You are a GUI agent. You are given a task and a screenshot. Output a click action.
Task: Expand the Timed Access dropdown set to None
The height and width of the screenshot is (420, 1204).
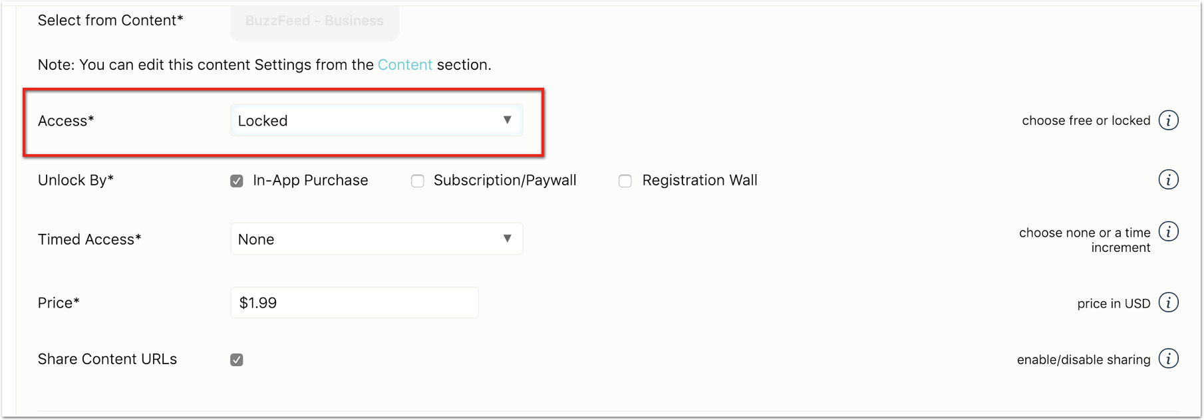(x=376, y=239)
